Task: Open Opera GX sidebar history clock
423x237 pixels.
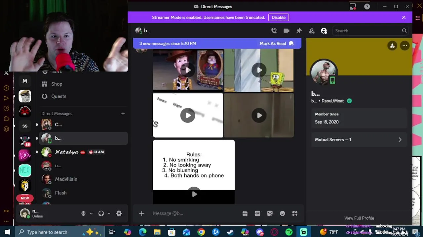Action: 6,109
